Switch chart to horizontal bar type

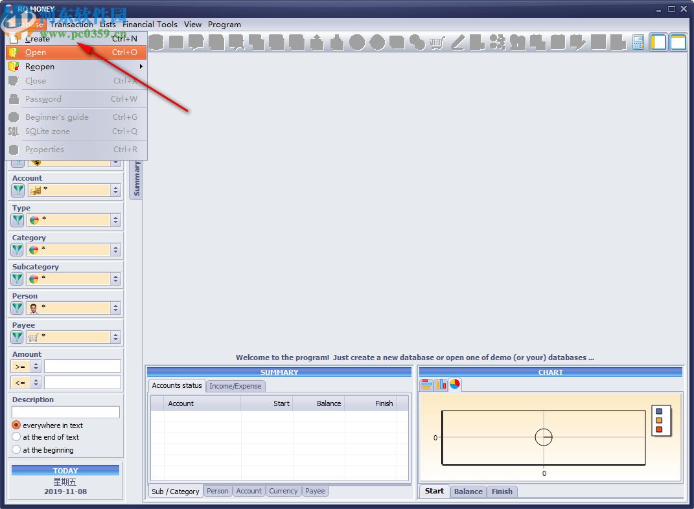pyautogui.click(x=427, y=384)
